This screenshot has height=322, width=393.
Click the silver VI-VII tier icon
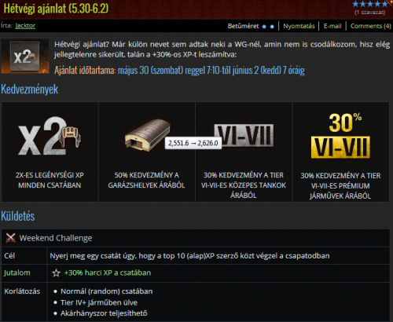pyautogui.click(x=244, y=135)
